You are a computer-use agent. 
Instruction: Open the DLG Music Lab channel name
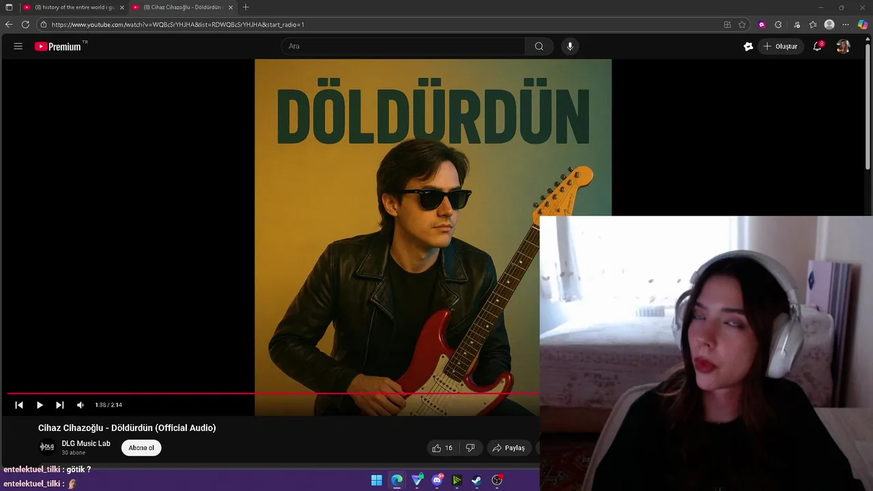(86, 443)
